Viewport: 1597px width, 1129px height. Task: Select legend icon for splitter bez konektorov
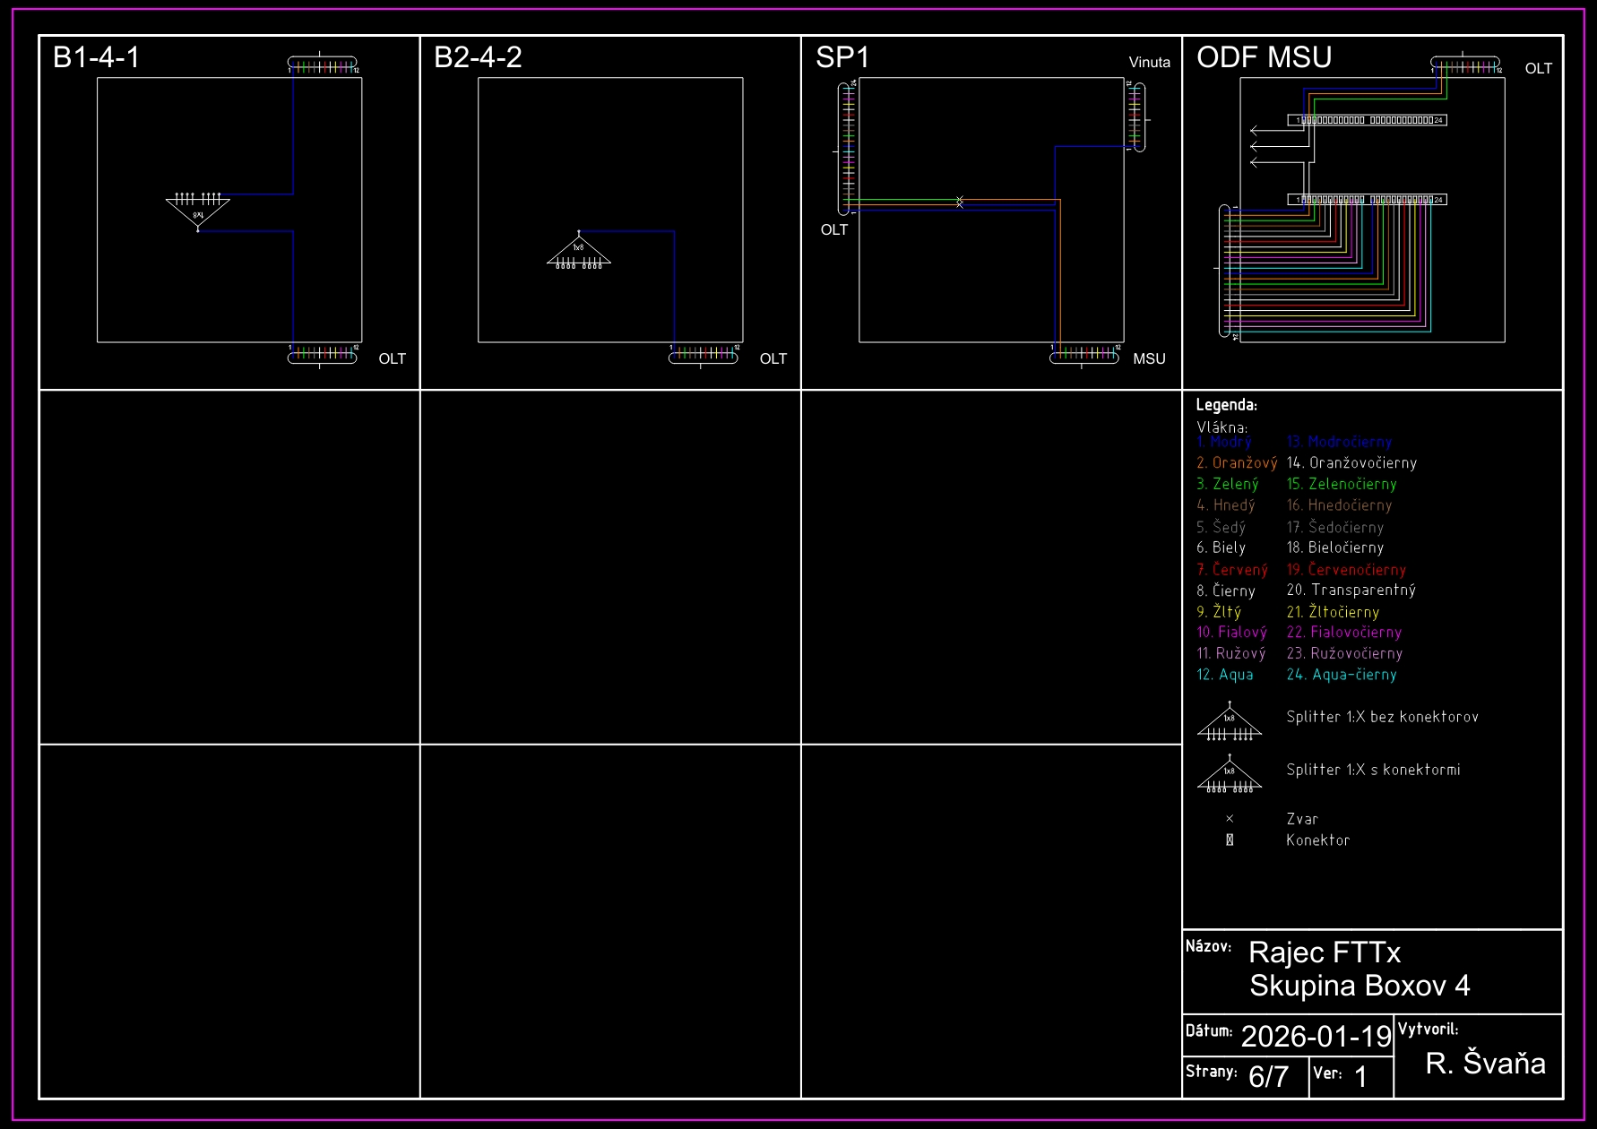click(1230, 723)
